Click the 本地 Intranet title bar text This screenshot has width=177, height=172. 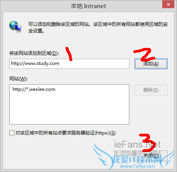click(x=88, y=6)
